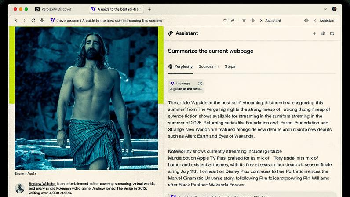This screenshot has height=197, width=350.
Task: Open the assistant panel expand window icon
Action: tap(332, 33)
